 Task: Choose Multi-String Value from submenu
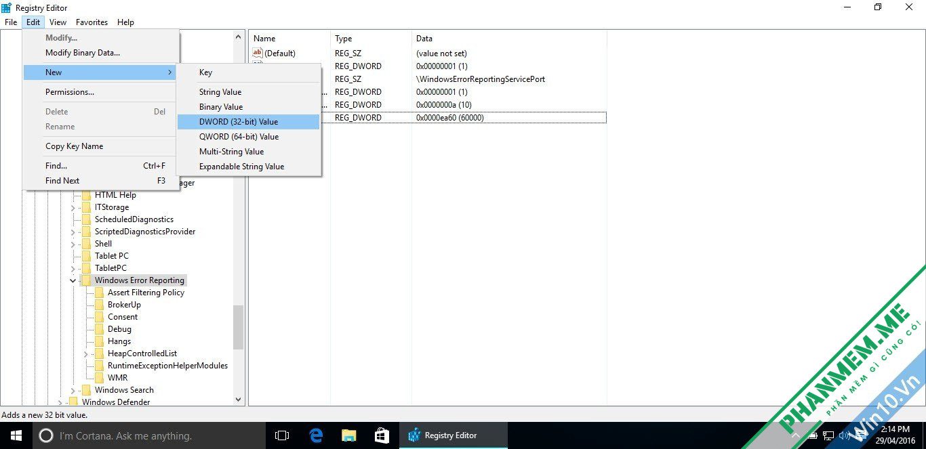[x=248, y=152]
